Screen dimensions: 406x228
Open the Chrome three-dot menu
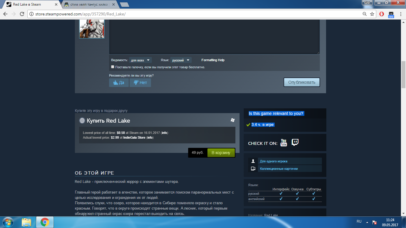400,14
